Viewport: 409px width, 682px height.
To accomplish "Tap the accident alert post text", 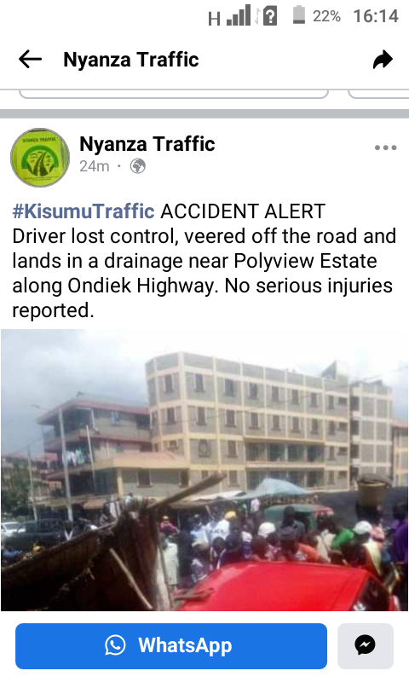I will (x=204, y=261).
